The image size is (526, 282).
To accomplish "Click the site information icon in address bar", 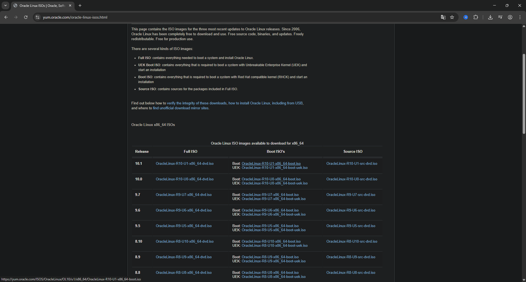I will [x=37, y=17].
